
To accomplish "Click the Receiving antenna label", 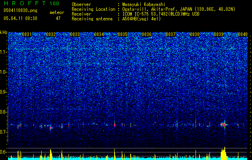I will coord(92,19).
